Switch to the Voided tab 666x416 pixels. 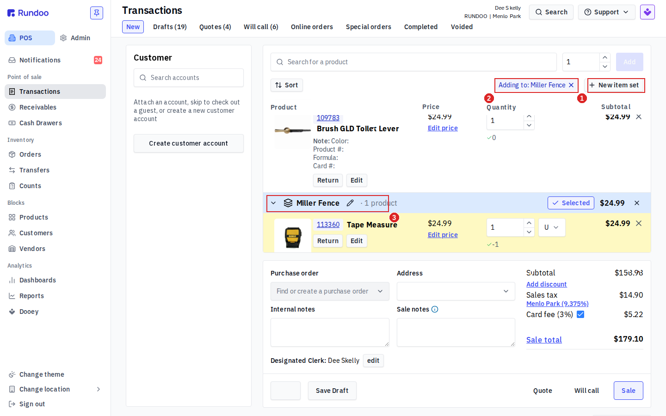[462, 27]
